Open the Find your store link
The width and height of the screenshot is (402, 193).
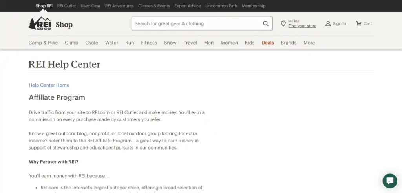click(302, 26)
